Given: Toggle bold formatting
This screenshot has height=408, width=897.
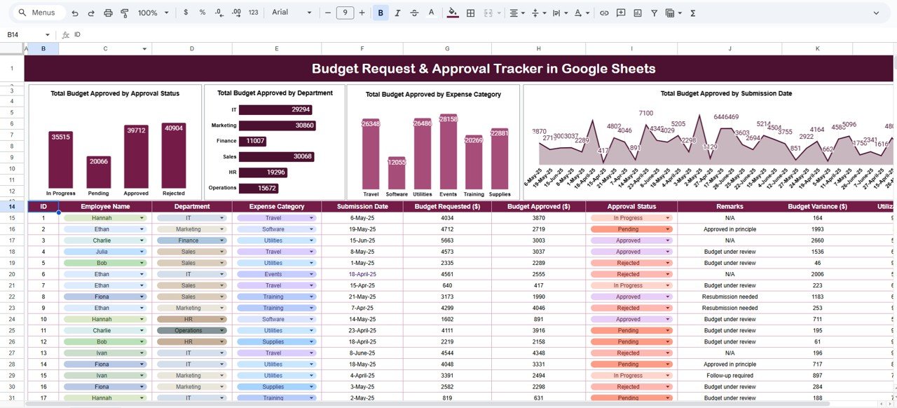Looking at the screenshot, I should pos(382,13).
